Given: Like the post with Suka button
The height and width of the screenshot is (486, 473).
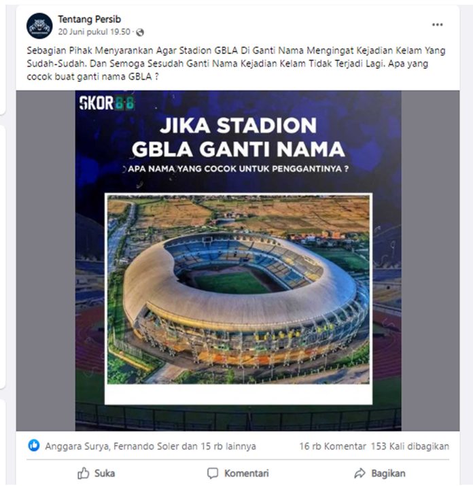Looking at the screenshot, I should click(x=96, y=473).
